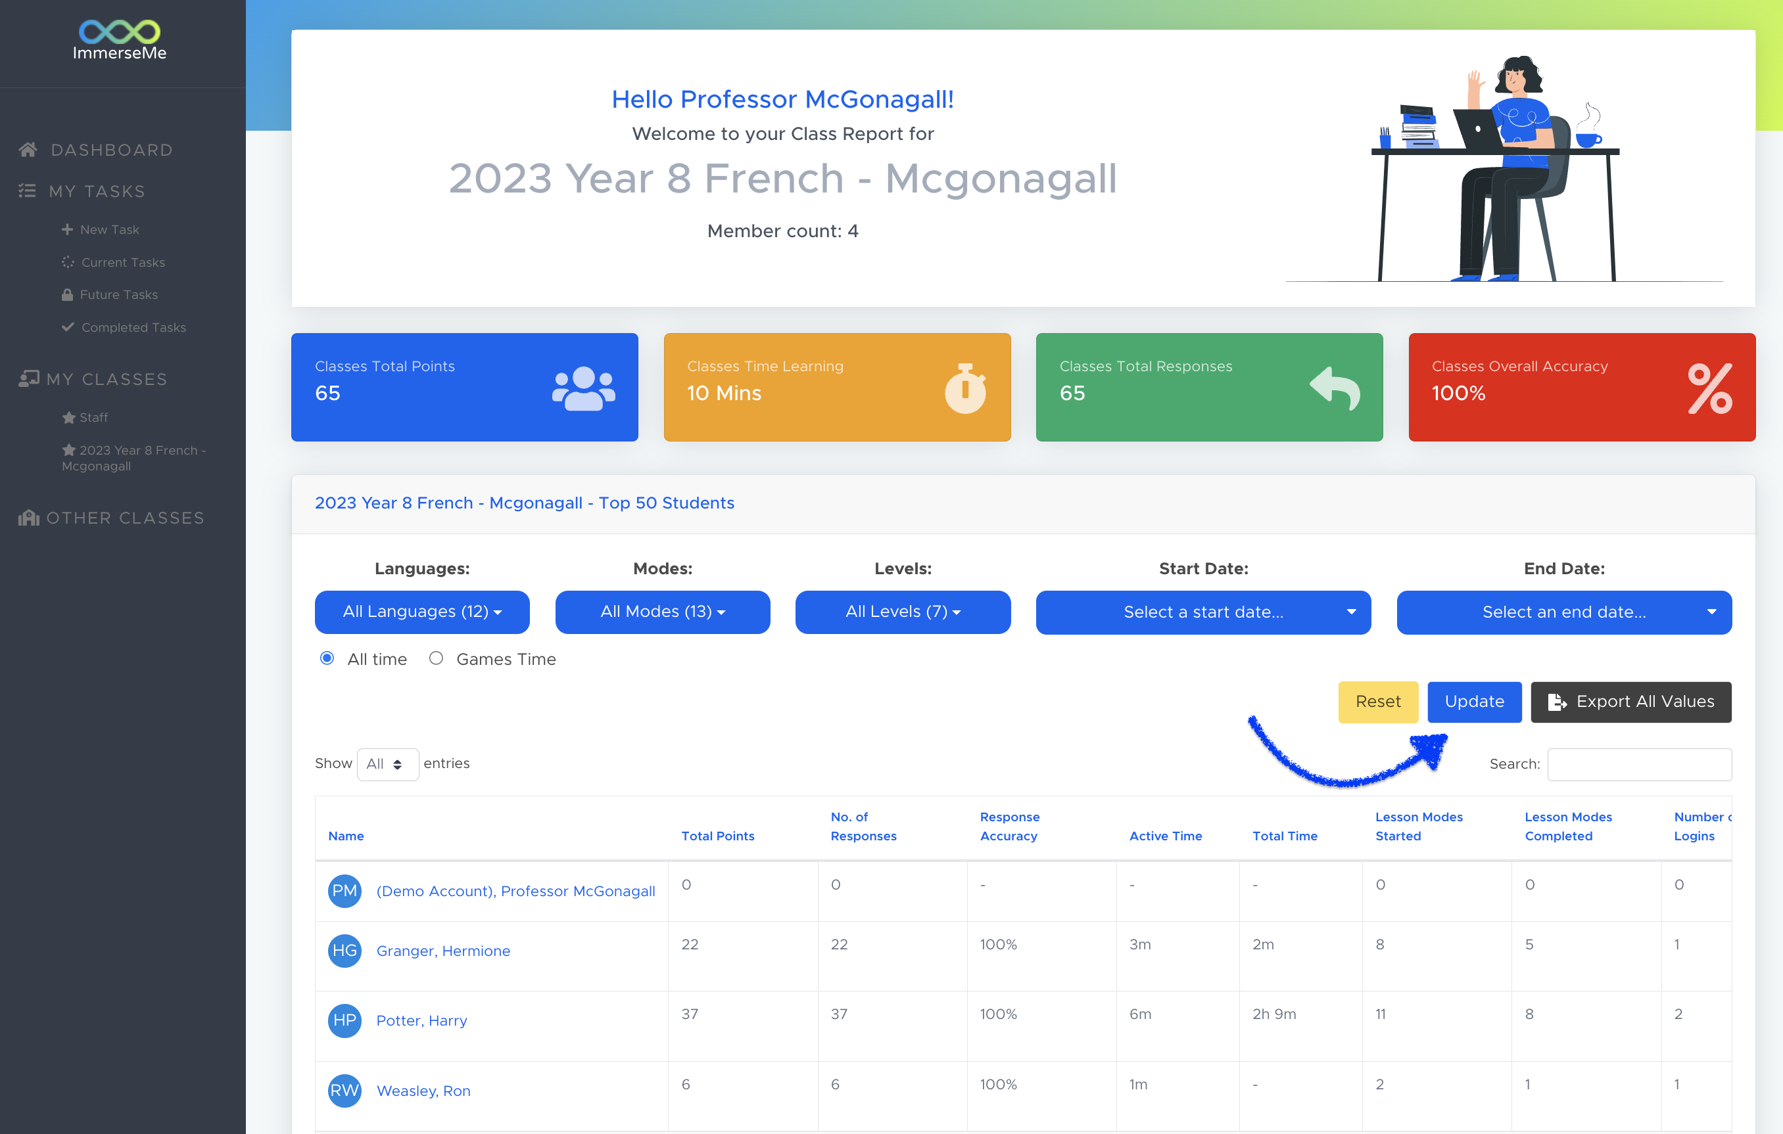Click the checkmark icon beside Completed Tasks
The height and width of the screenshot is (1134, 1783).
tap(68, 327)
